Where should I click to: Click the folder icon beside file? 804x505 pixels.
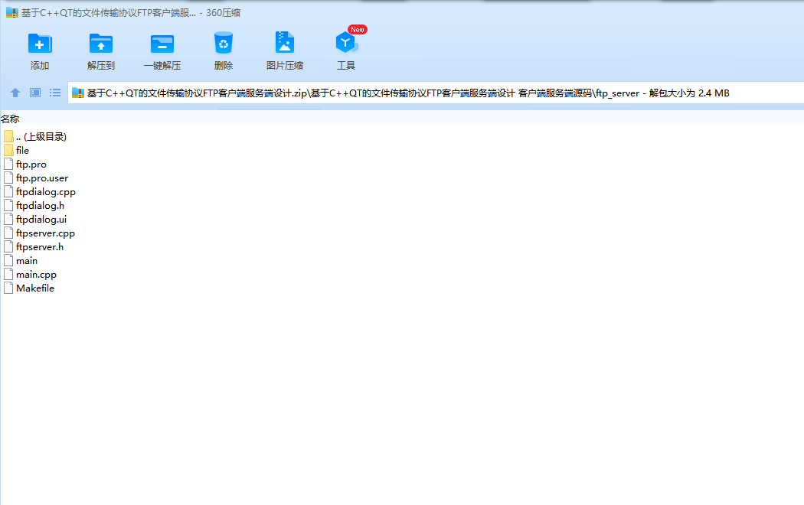(x=8, y=150)
